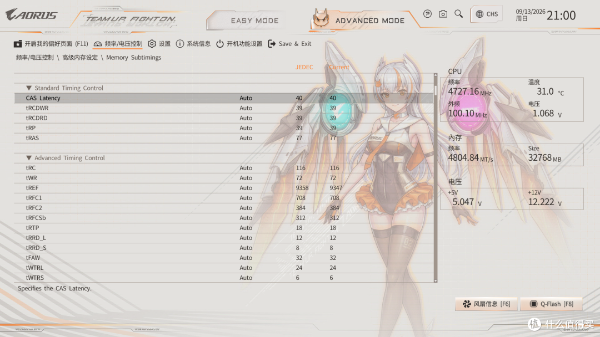Select tRC Auto setting
This screenshot has width=600, height=337.
[x=246, y=168]
